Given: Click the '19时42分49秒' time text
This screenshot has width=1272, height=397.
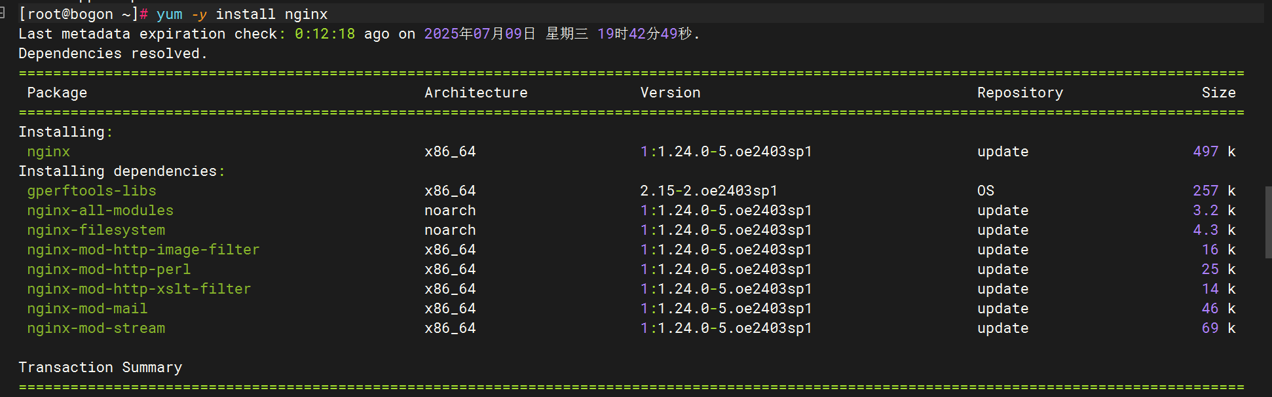Looking at the screenshot, I should 645,34.
